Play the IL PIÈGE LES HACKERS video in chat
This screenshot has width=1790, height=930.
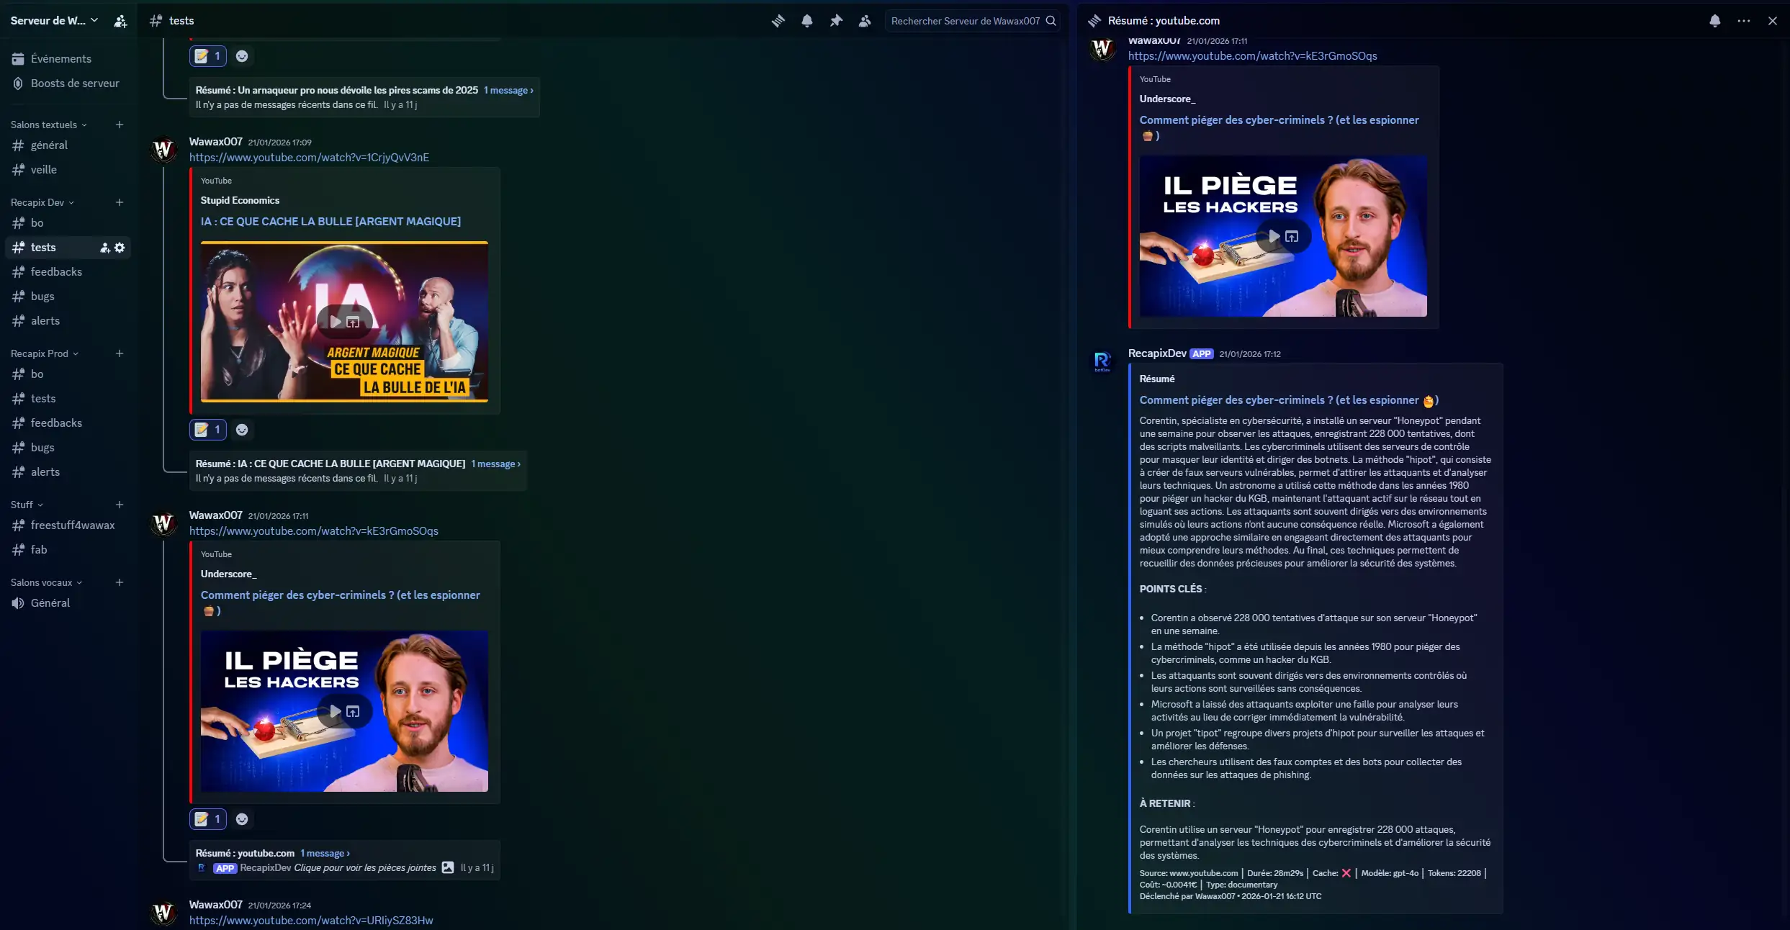coord(336,711)
